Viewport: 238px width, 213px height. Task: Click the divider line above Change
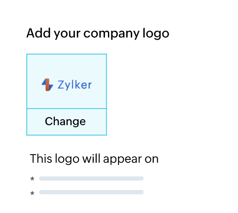(x=67, y=109)
